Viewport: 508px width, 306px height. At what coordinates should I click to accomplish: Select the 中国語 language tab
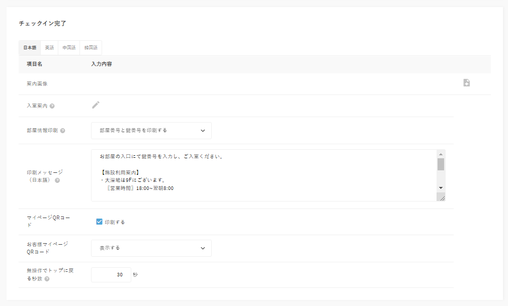click(x=69, y=48)
